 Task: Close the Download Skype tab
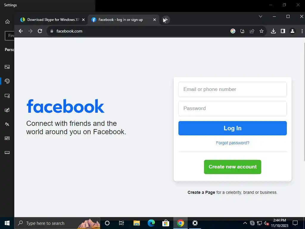[83, 20]
